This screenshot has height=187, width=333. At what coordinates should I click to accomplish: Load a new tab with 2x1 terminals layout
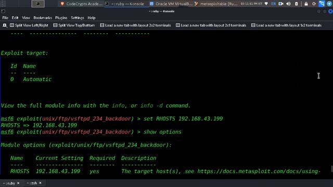pos(211,25)
